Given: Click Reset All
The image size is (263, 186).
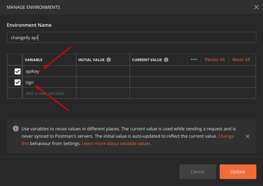Looking at the screenshot, I should point(241,60).
